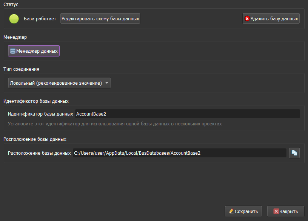Click the red X icon on the Закрыть button

pyautogui.click(x=276, y=211)
